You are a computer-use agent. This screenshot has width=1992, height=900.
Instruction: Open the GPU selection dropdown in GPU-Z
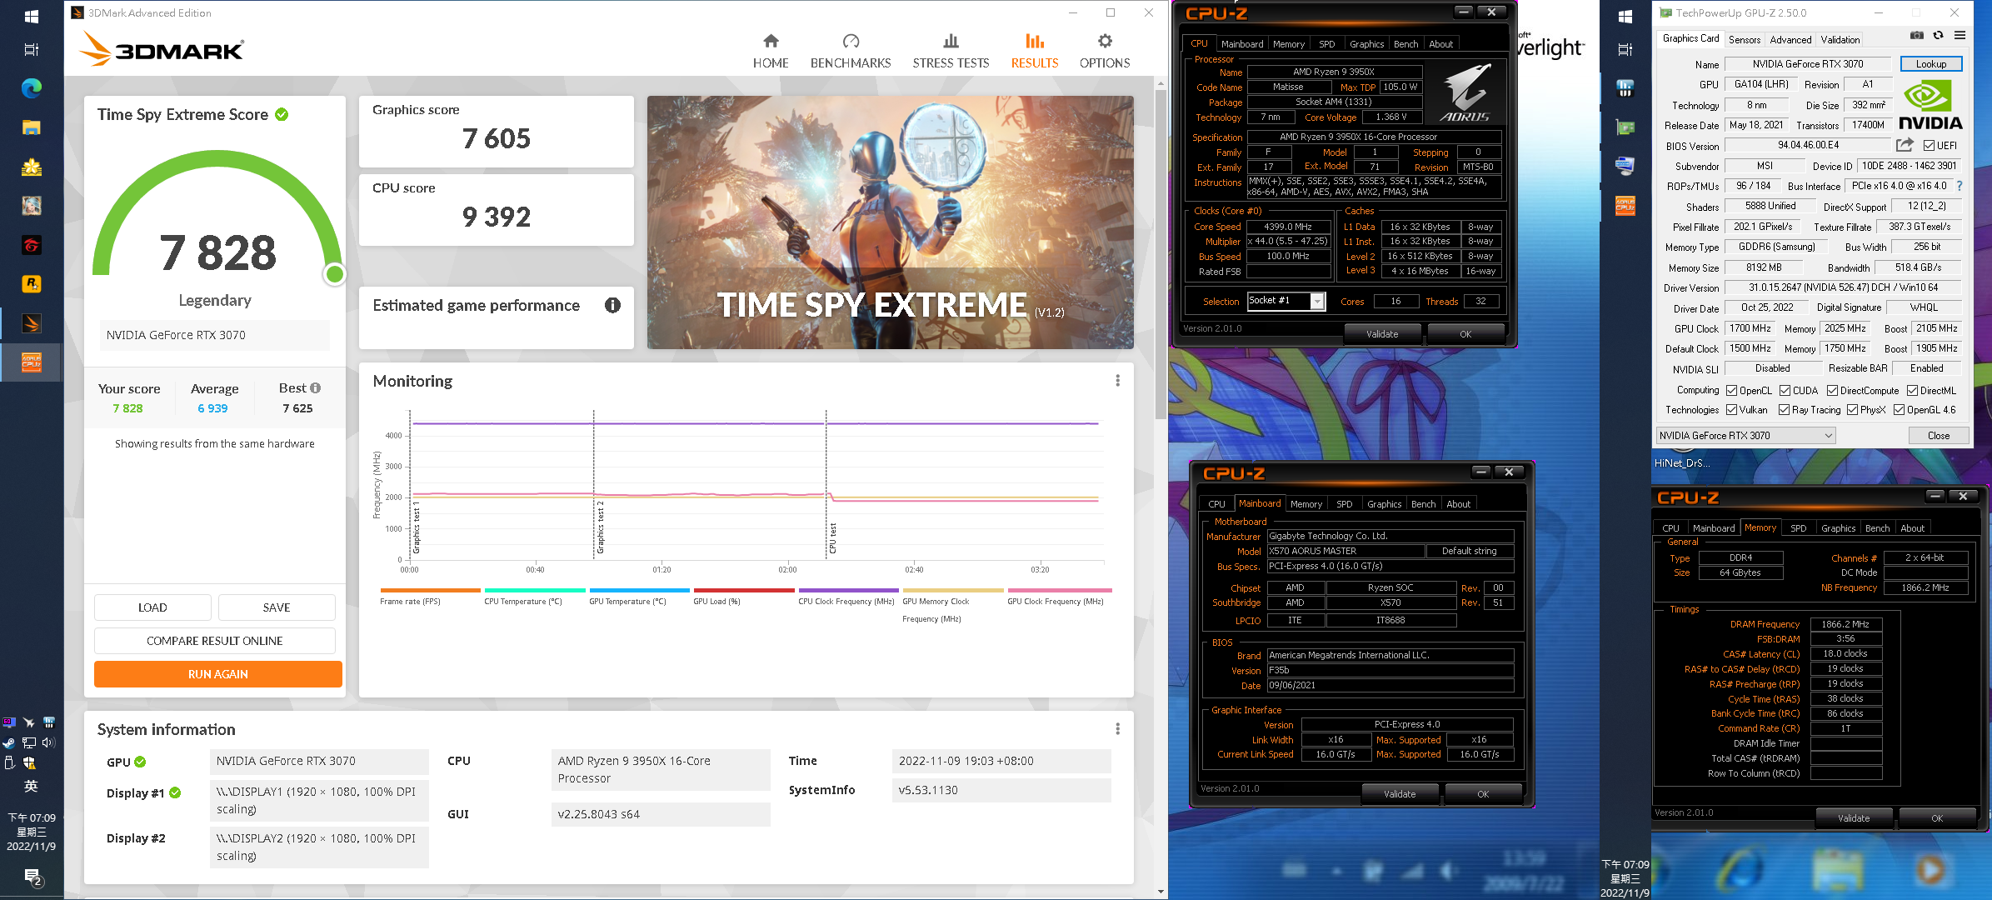pos(1745,435)
